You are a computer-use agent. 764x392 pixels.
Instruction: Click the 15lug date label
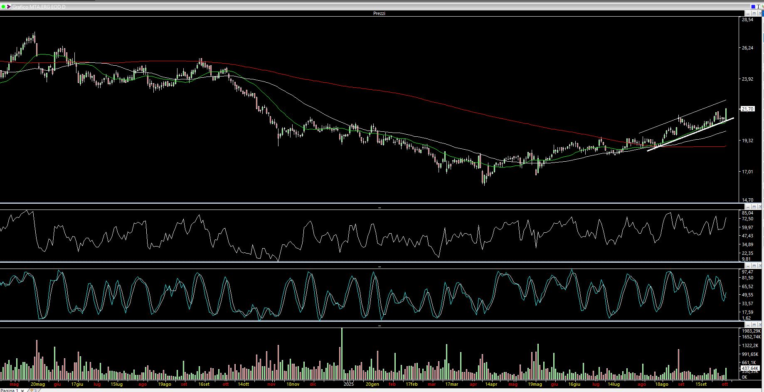tap(116, 384)
